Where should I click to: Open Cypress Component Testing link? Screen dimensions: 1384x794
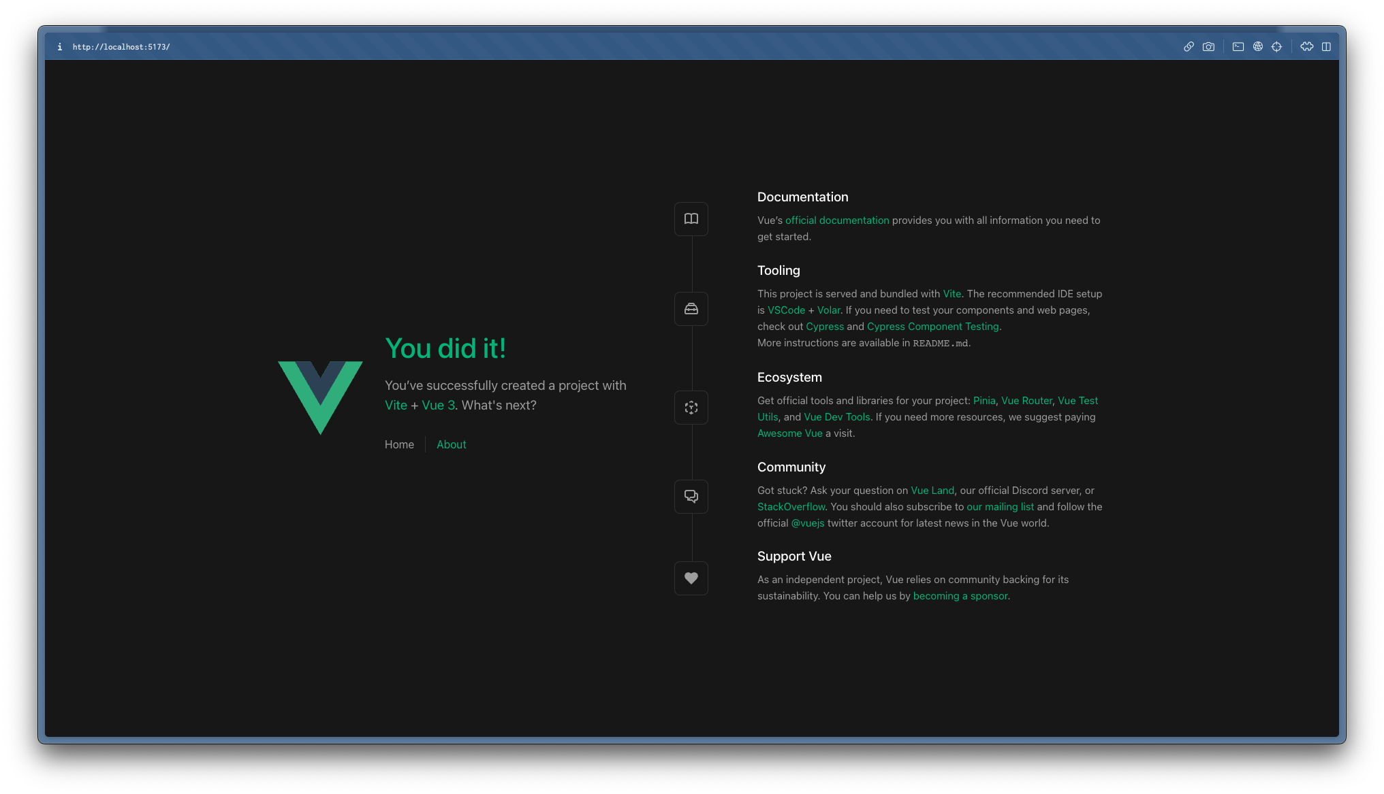pos(933,327)
